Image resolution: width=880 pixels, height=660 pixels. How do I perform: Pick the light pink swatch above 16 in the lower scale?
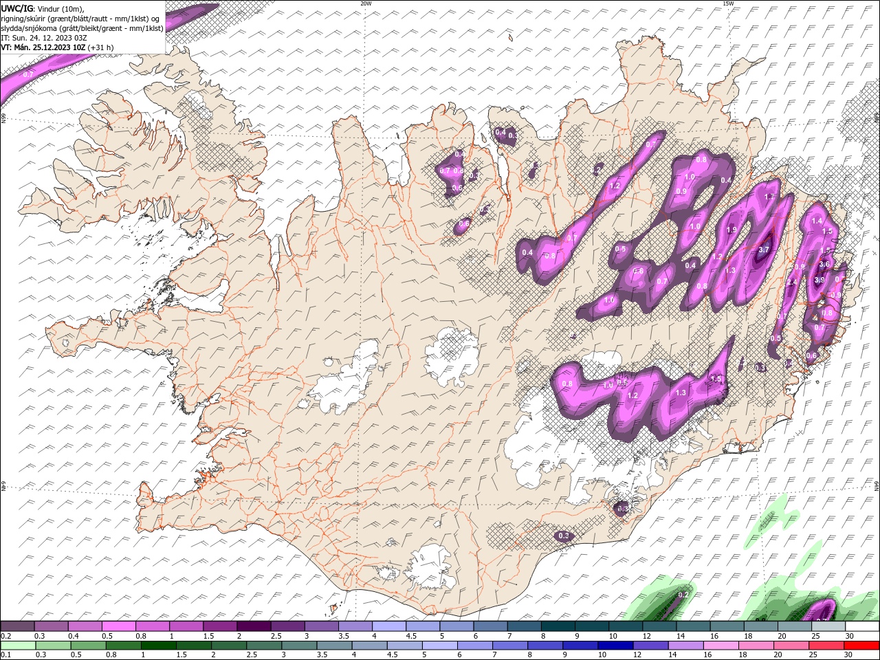[x=720, y=646]
